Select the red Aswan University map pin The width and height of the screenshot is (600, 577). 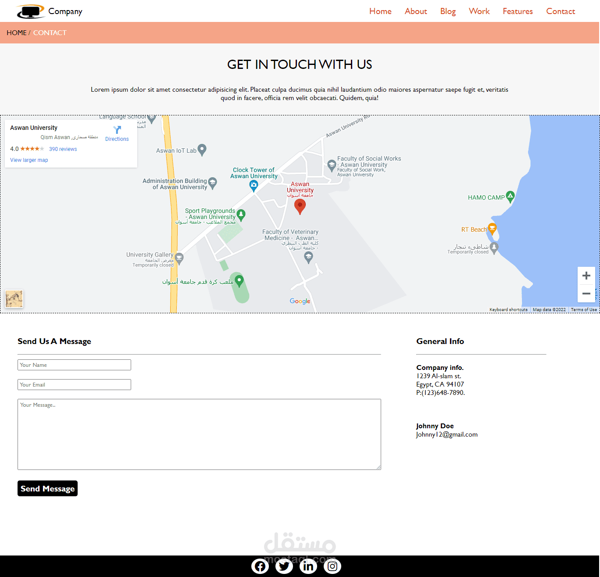coord(300,206)
